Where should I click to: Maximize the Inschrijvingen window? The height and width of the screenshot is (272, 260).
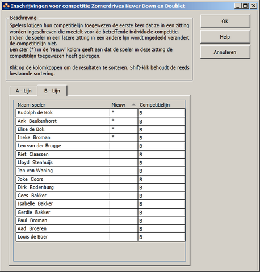(x=245, y=6)
